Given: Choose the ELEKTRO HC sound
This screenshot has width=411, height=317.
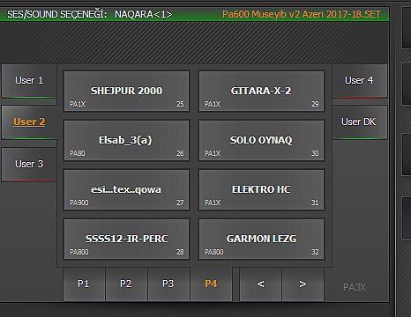Looking at the screenshot, I should (x=261, y=189).
